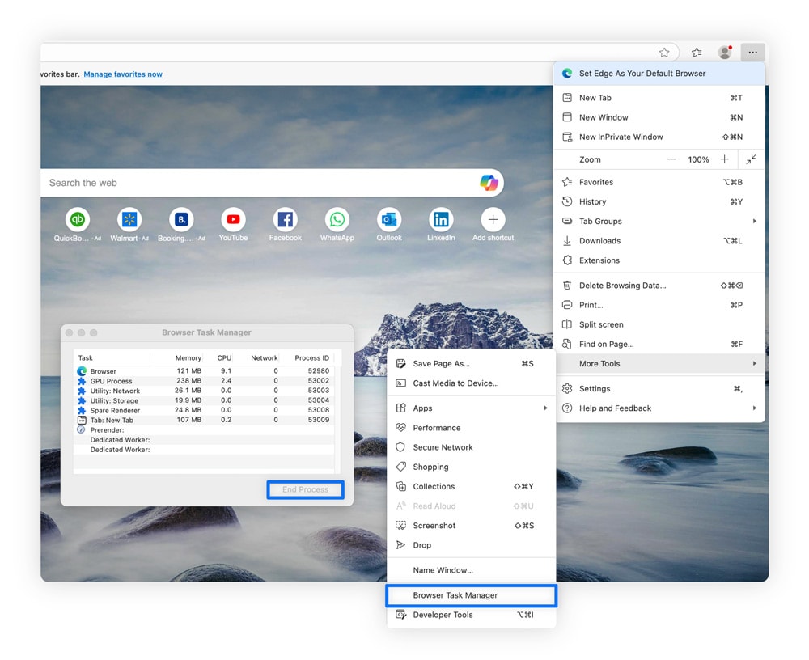
Task: Open the Manage favorites now link
Action: click(122, 74)
